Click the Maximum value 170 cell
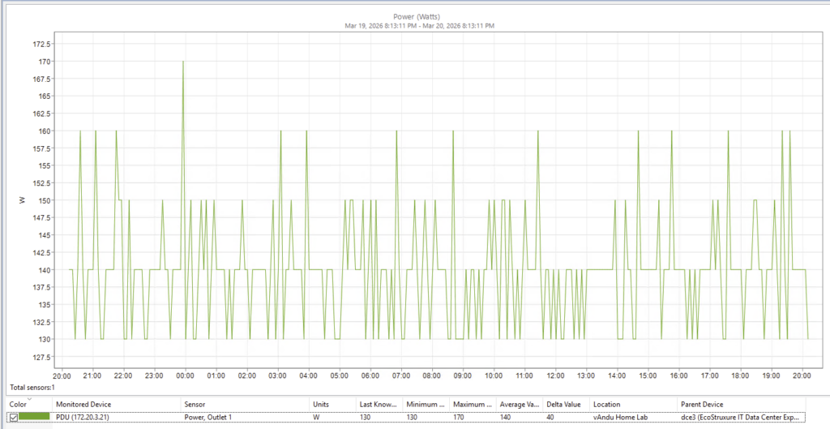Viewport: 830px width, 429px height. click(x=473, y=418)
